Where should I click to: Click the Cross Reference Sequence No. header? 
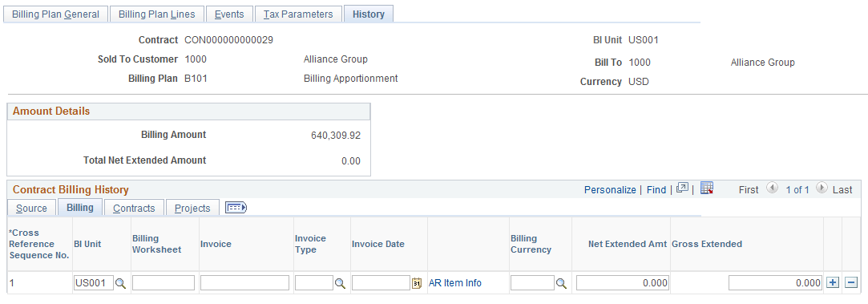coord(38,244)
